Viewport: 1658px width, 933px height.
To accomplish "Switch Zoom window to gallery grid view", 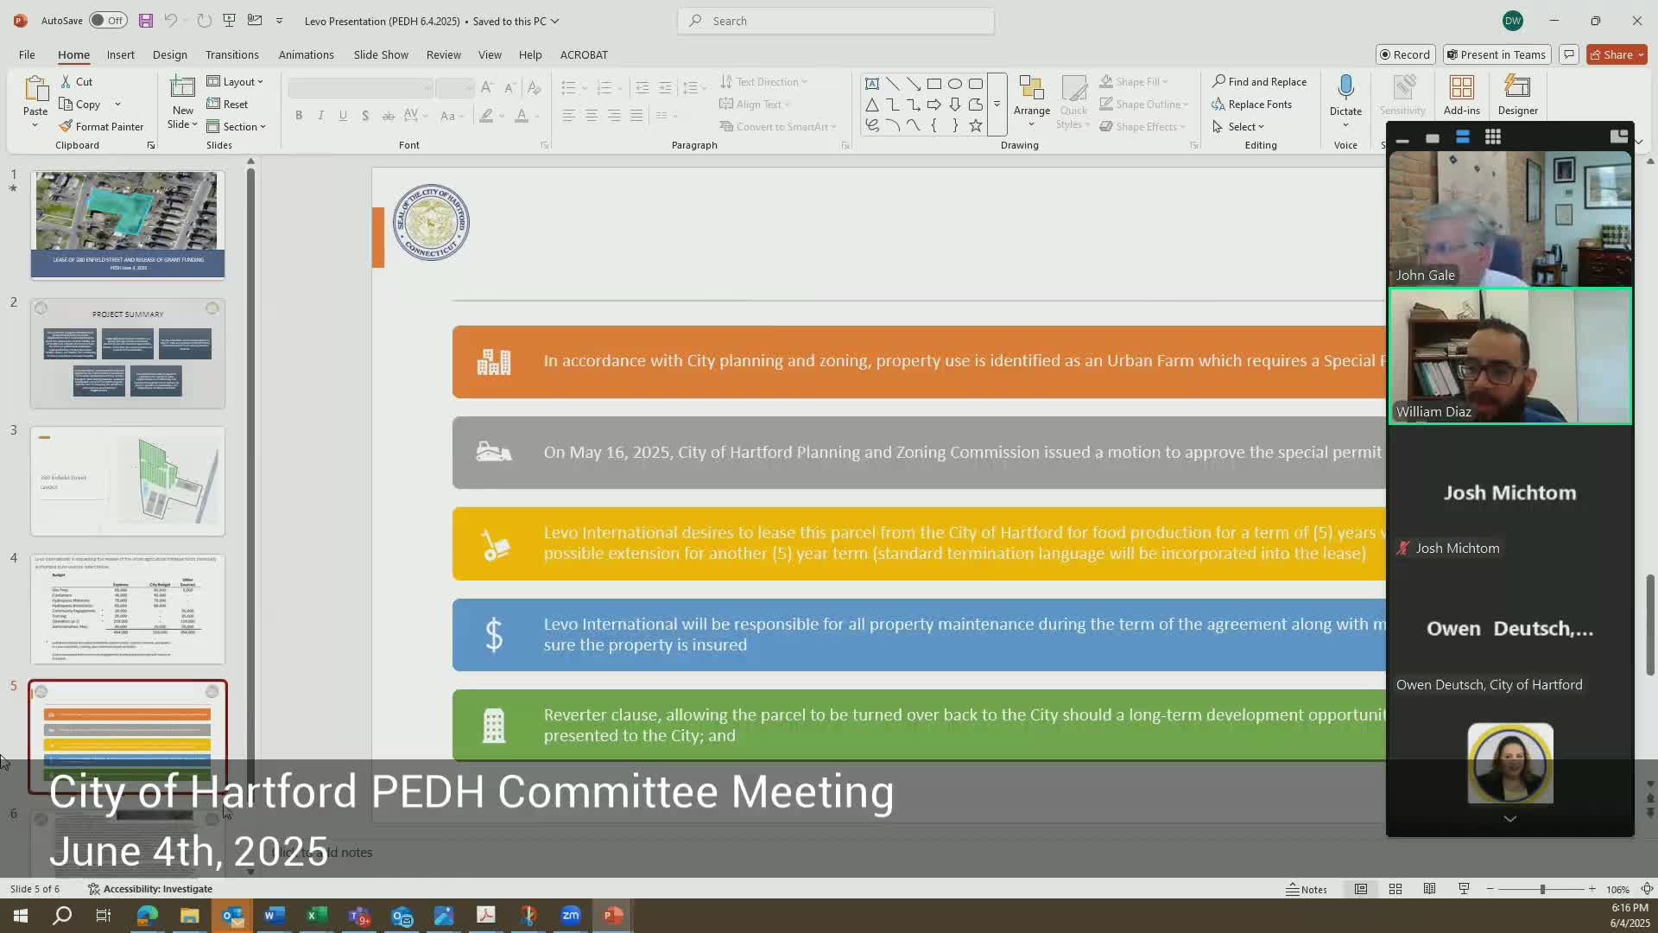I will (x=1492, y=136).
